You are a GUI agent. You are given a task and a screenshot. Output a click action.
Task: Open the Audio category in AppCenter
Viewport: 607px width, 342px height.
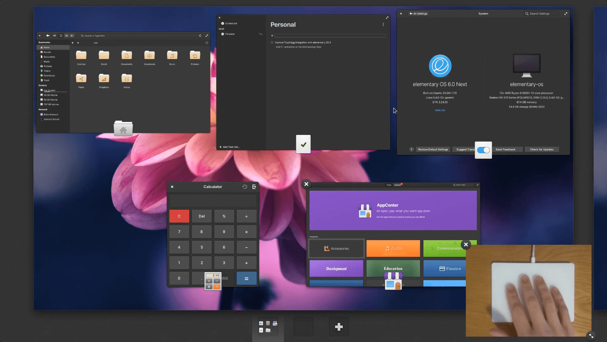[393, 249]
